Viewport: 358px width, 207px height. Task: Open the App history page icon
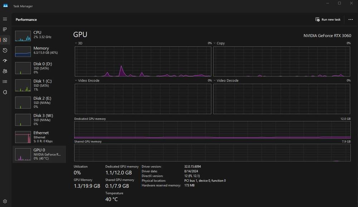pyautogui.click(x=5, y=50)
